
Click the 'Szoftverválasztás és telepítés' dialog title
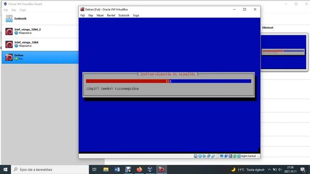[168, 74]
